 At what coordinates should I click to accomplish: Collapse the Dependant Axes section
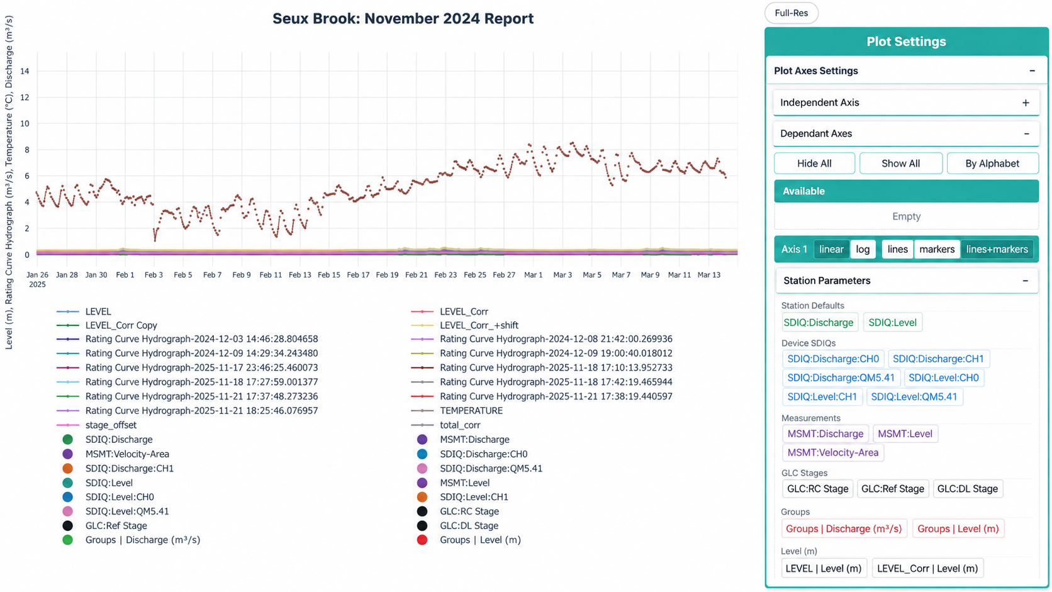(x=1026, y=133)
